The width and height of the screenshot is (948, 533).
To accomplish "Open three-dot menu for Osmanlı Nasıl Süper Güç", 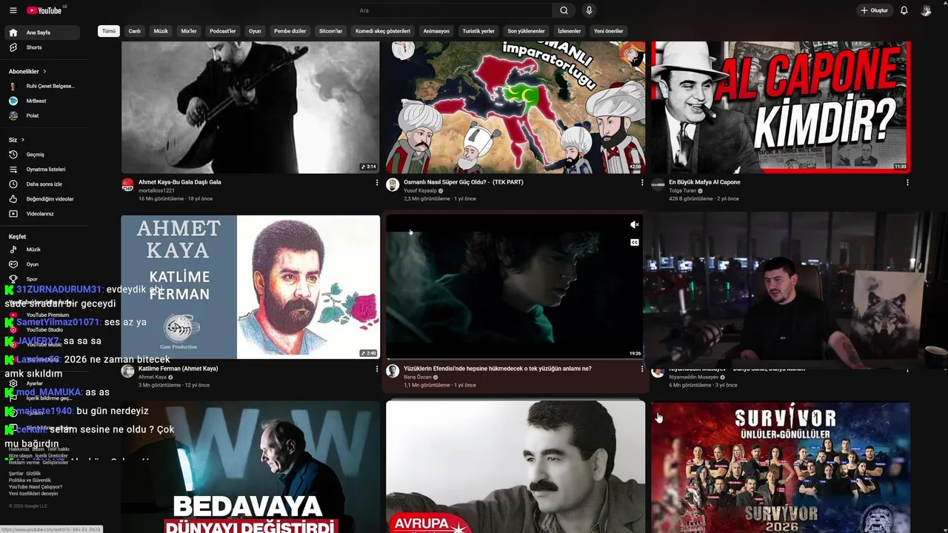I will click(x=642, y=183).
